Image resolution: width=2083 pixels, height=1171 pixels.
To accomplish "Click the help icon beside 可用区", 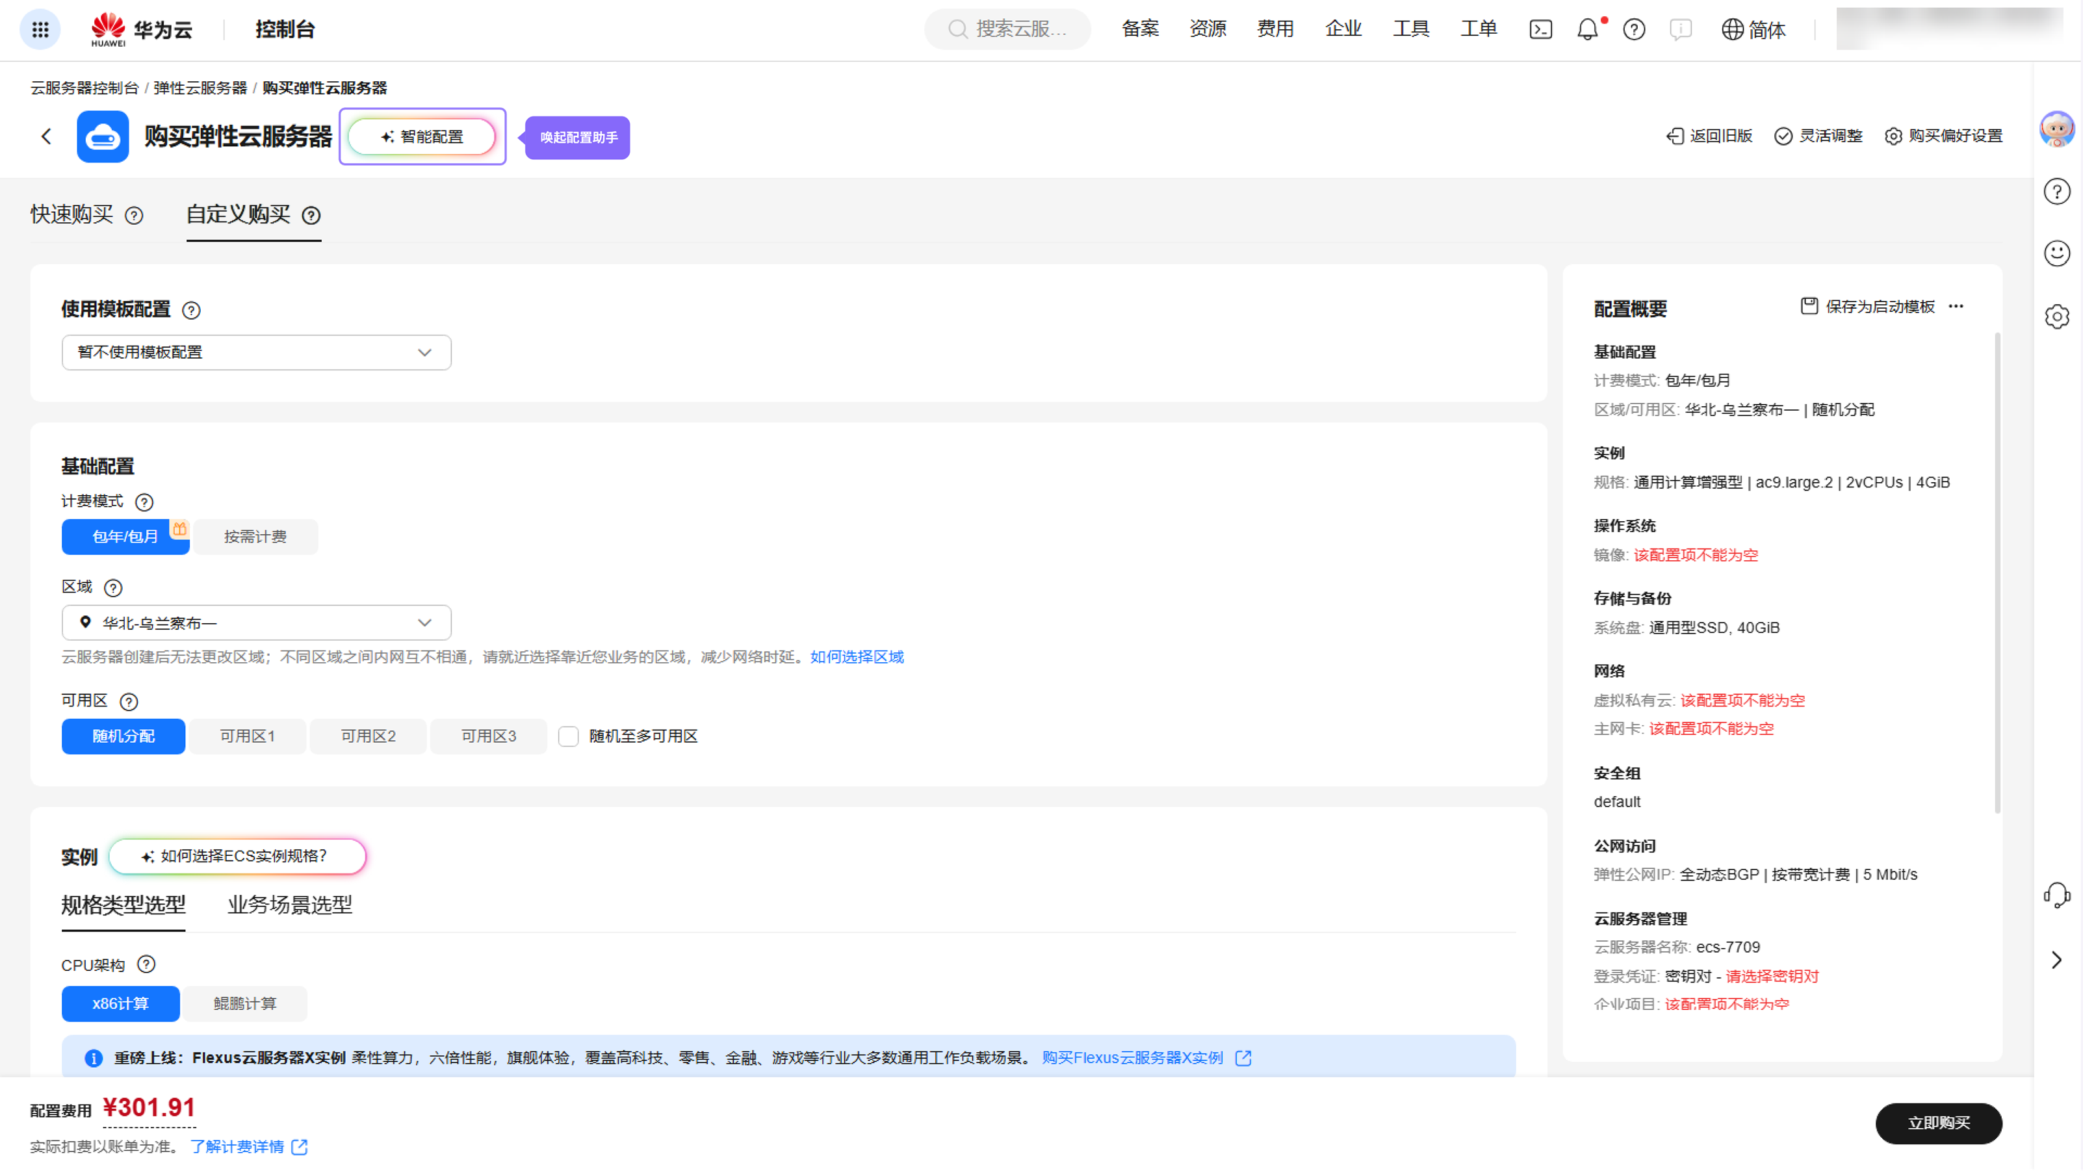I will pyautogui.click(x=129, y=701).
